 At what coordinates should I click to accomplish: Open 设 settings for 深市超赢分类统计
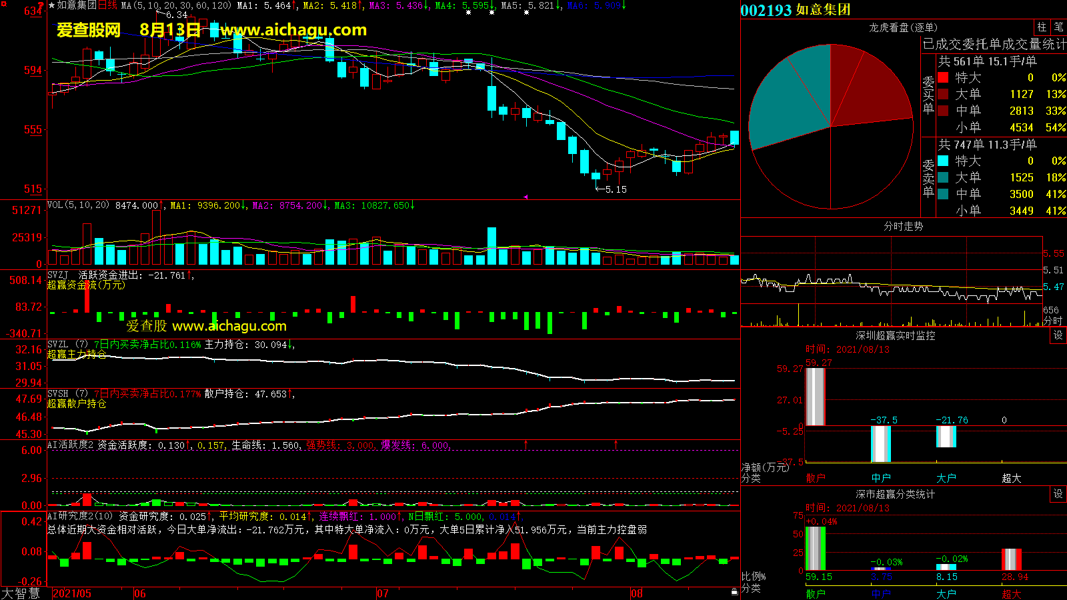click(x=1058, y=494)
